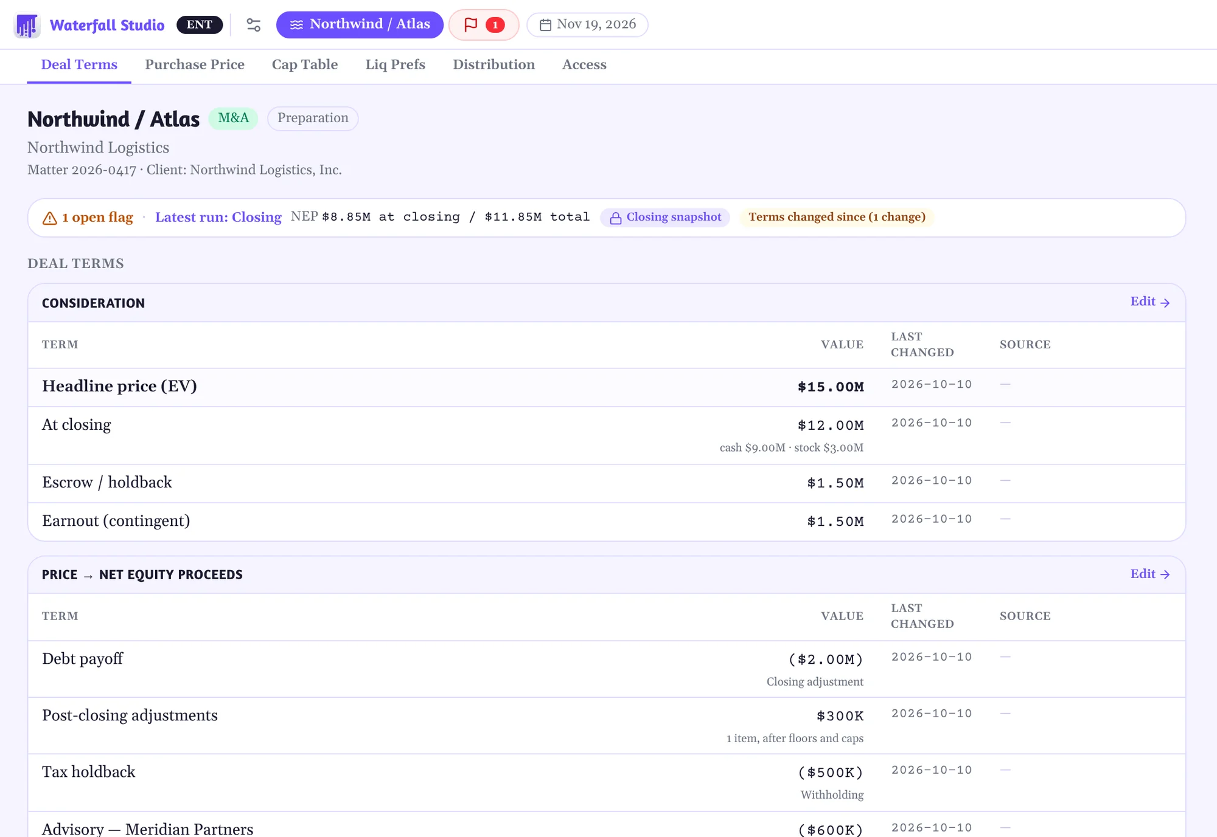The height and width of the screenshot is (837, 1217).
Task: Open the Latest run: Closing link
Action: point(218,217)
